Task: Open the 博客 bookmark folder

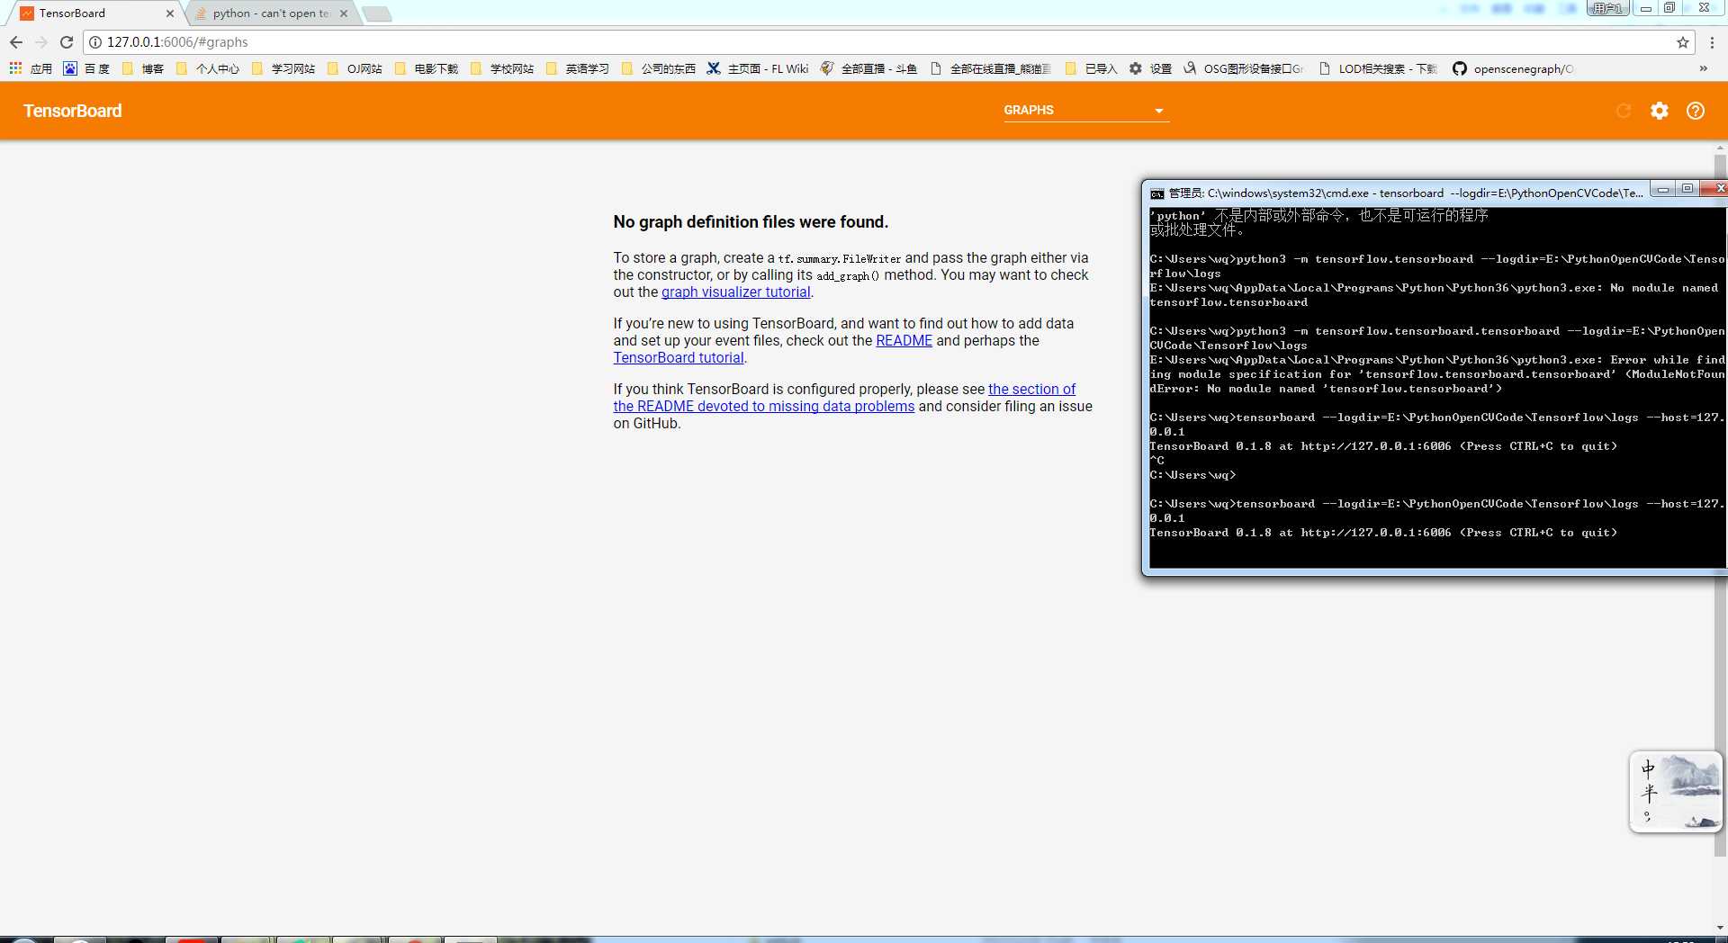Action: (x=142, y=68)
